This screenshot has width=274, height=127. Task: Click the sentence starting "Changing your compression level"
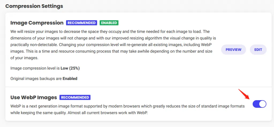pos(134,44)
